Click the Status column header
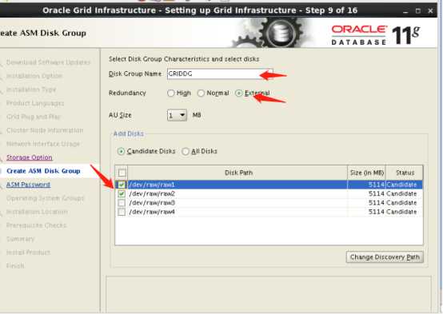This screenshot has width=443, height=314. [405, 173]
